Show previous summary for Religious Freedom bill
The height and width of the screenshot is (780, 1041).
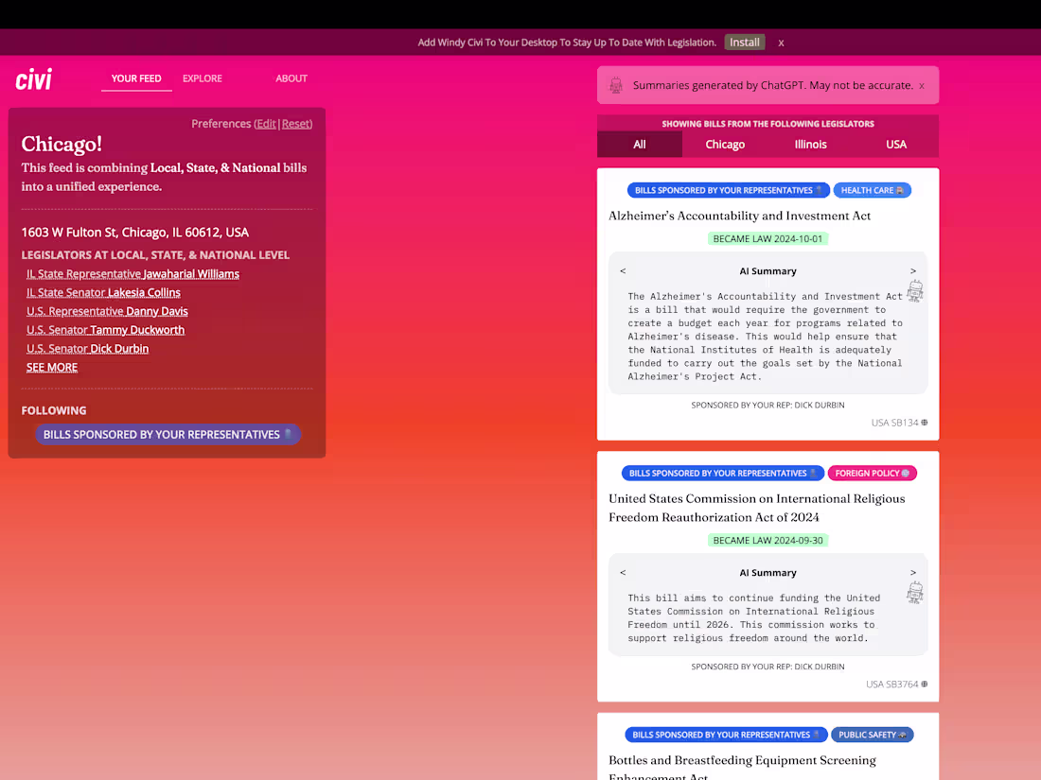point(623,572)
